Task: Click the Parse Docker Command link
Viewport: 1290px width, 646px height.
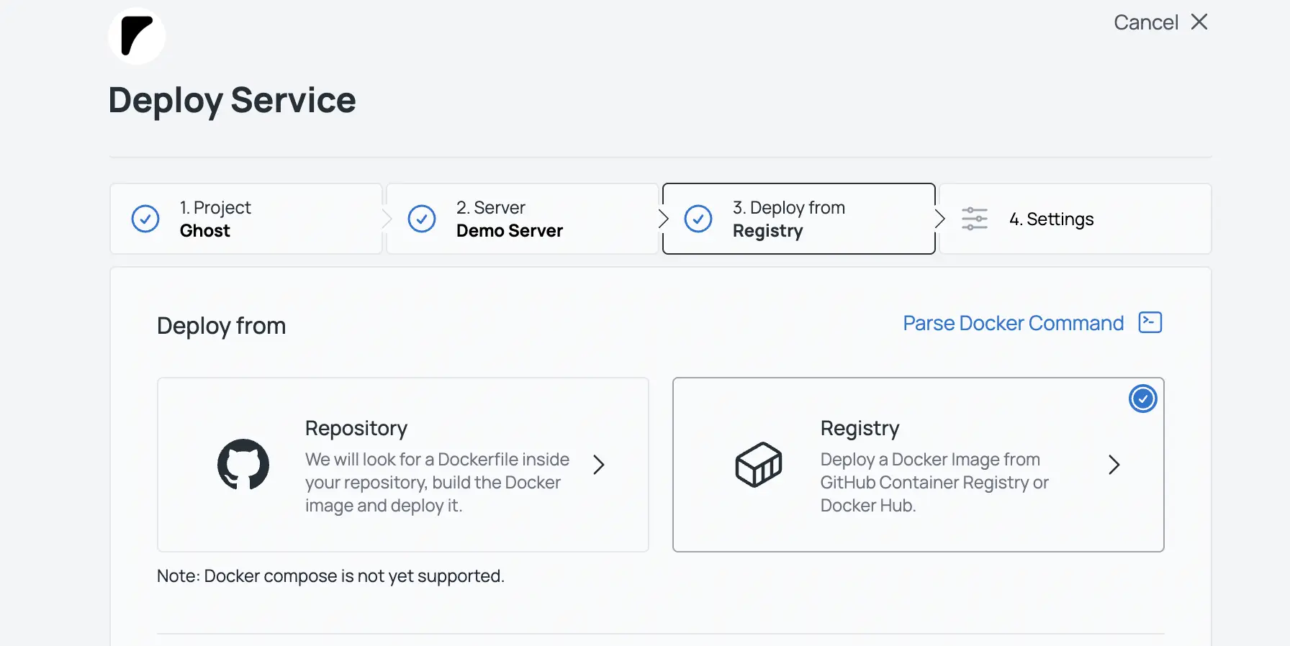Action: [1013, 323]
